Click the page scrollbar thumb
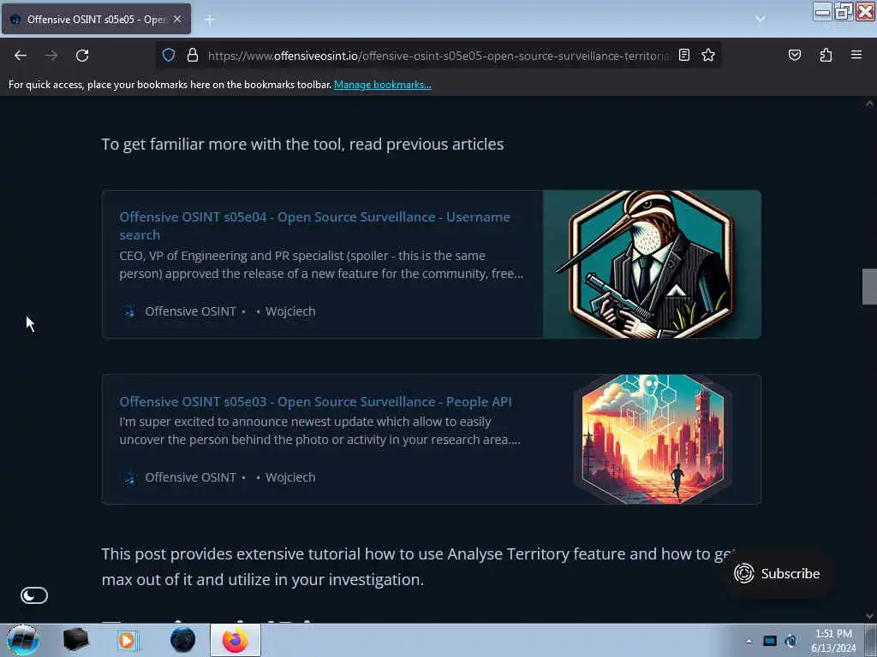The height and width of the screenshot is (657, 877). (869, 287)
